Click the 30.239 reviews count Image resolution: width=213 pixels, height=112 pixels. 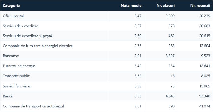pos(205,16)
